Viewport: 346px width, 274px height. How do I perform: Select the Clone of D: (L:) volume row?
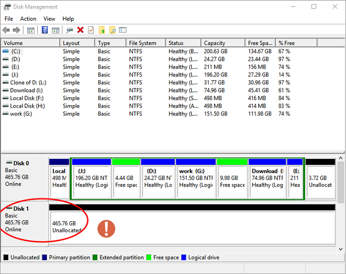pos(28,82)
